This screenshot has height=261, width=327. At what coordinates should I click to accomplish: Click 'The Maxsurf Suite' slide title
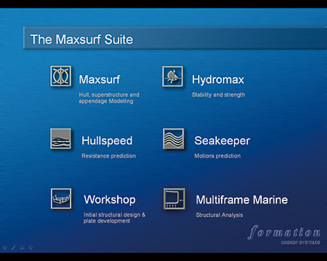click(x=82, y=40)
